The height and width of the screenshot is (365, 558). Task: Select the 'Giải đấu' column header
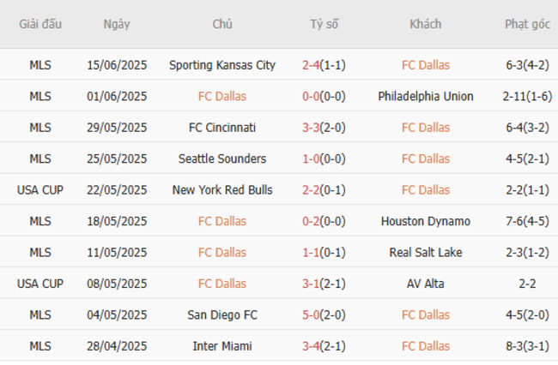39,24
